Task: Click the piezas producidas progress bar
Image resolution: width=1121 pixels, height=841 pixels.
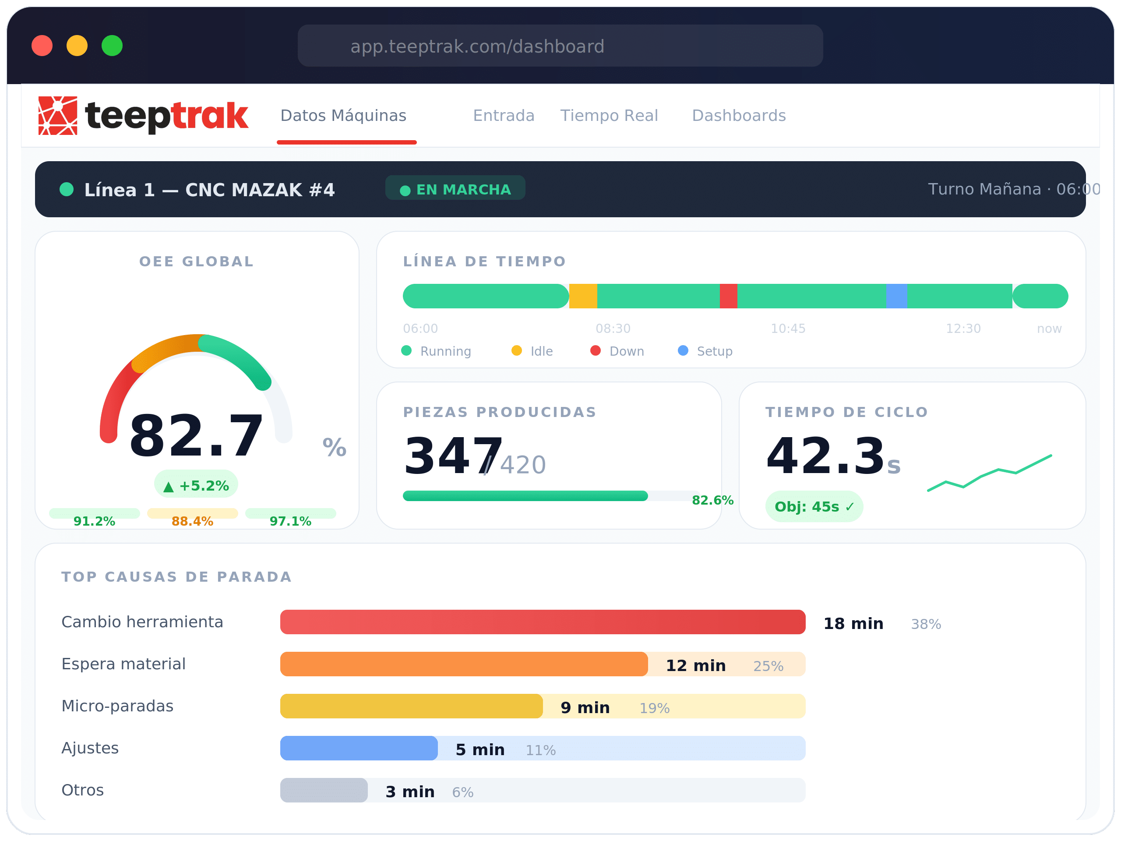Action: [x=525, y=496]
